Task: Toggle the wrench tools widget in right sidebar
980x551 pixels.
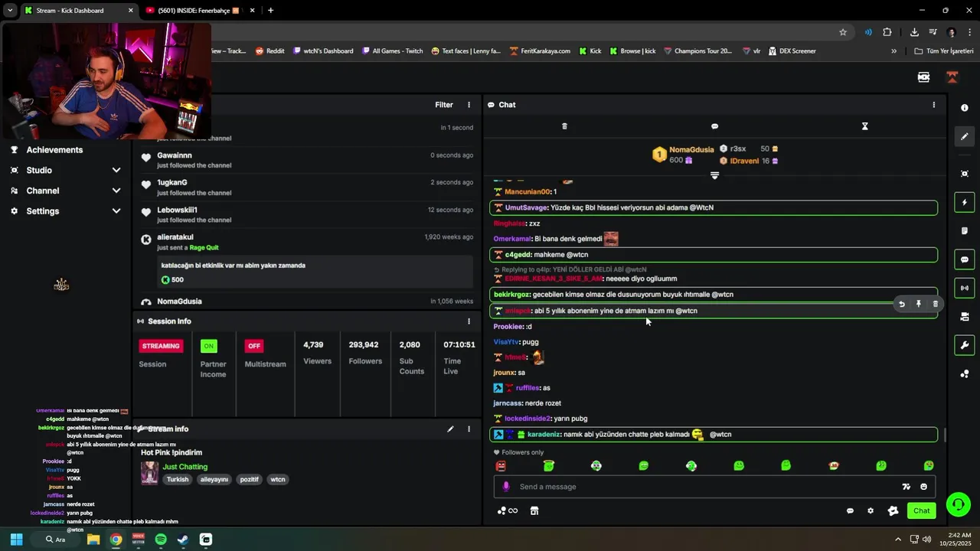Action: coord(964,345)
